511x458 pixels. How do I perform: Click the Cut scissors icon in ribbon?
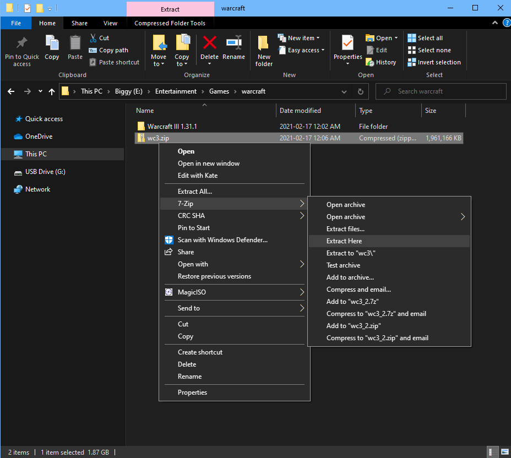pyautogui.click(x=93, y=38)
